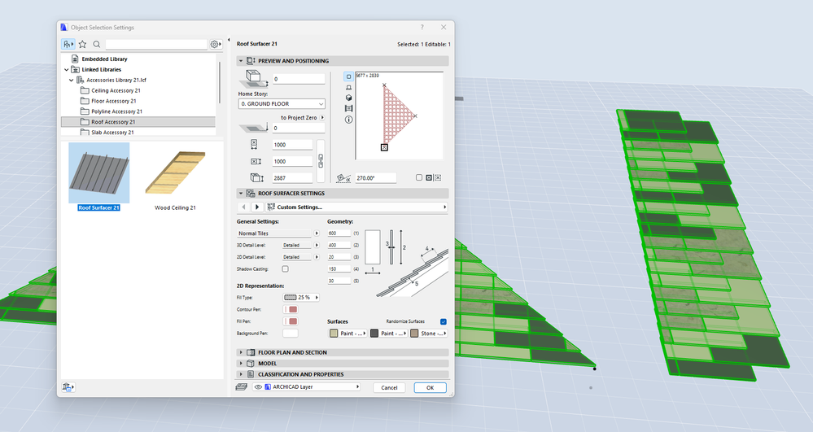Select picture preview icon
The image size is (813, 432).
pos(348,108)
